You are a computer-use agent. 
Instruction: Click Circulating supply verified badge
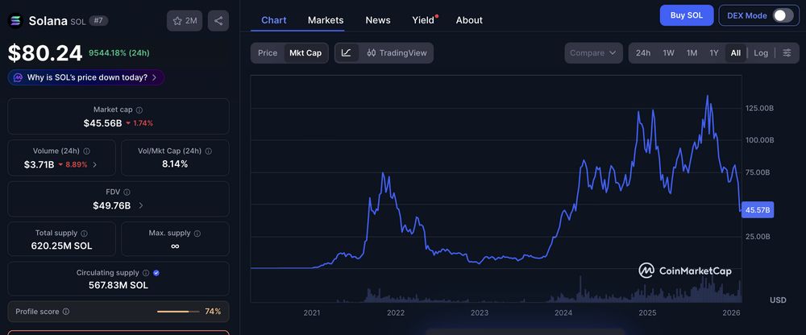tap(156, 273)
